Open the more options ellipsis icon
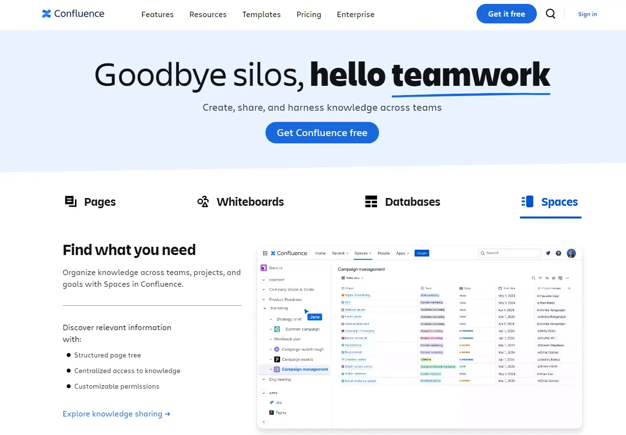The width and height of the screenshot is (626, 435). pyautogui.click(x=568, y=277)
